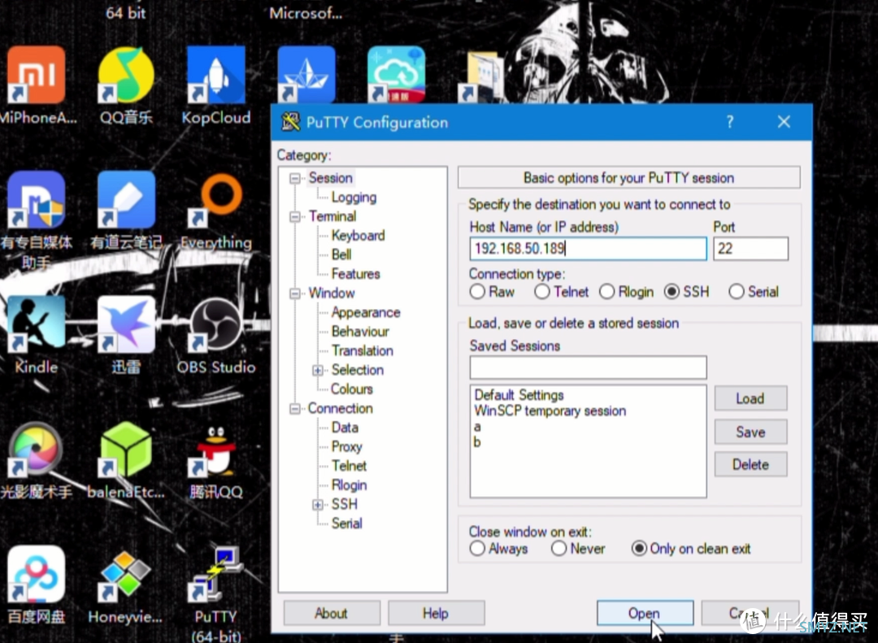Select the Serial connection type radio button

[737, 292]
